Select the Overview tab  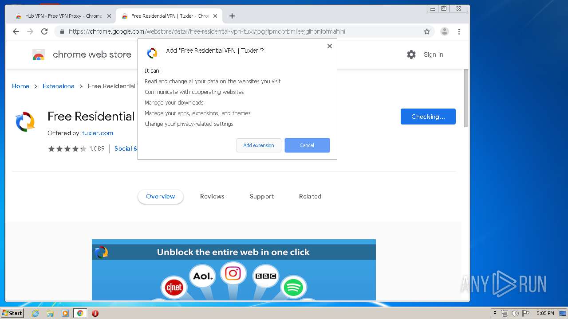point(161,196)
